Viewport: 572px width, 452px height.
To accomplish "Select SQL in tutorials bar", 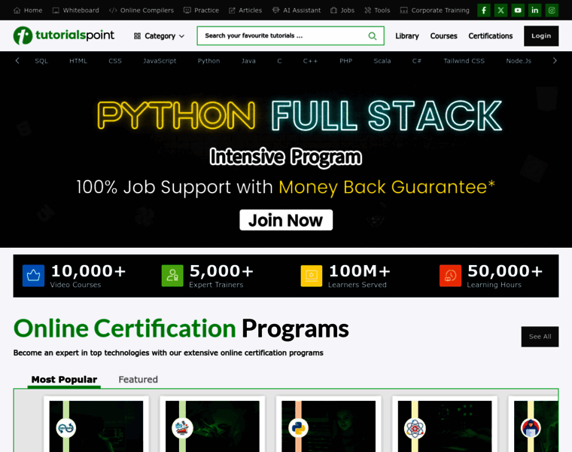I will (41, 61).
